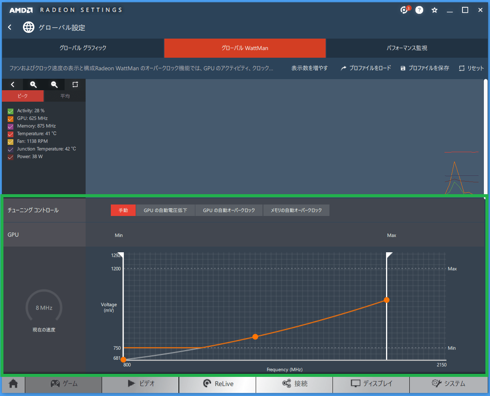
Task: Open the ディスプレイ (Display) section
Action: click(x=371, y=384)
